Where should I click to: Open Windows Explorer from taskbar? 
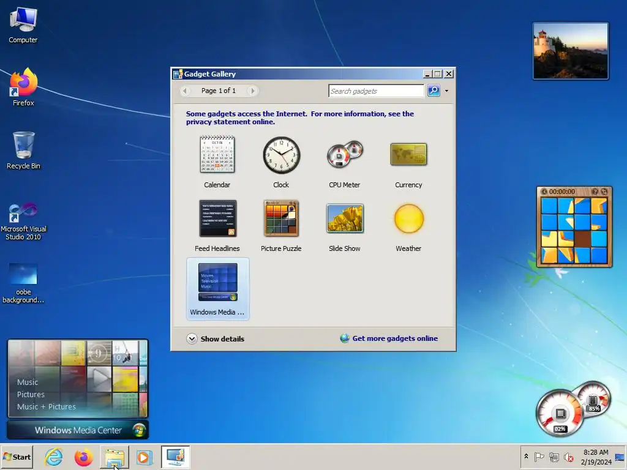(x=115, y=457)
